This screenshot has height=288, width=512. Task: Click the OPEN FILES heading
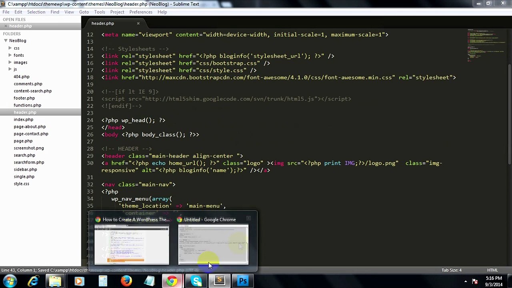[x=14, y=19]
